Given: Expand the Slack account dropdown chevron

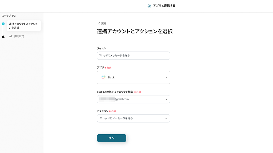Looking at the screenshot, I should [x=166, y=99].
